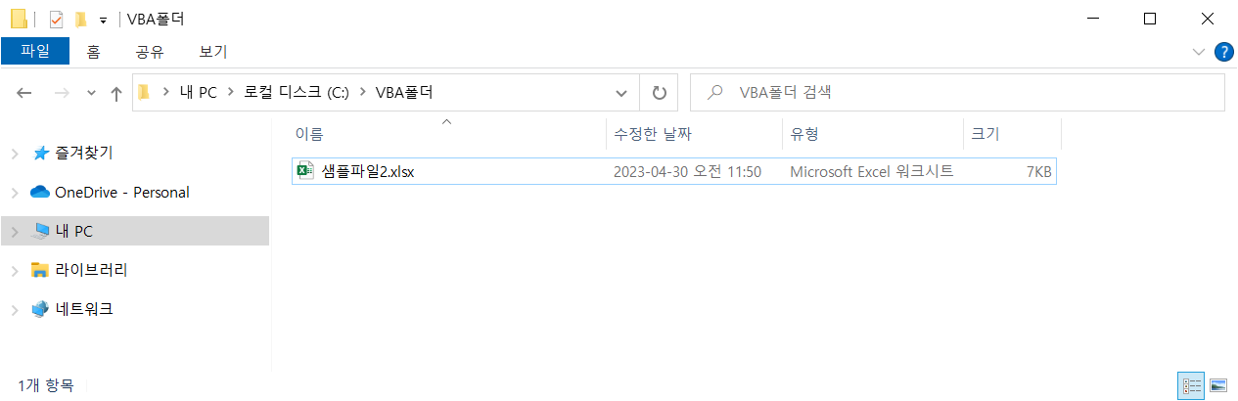Viewport: 1238px width, 401px height.
Task: Expand the address bar history dropdown
Action: point(621,93)
